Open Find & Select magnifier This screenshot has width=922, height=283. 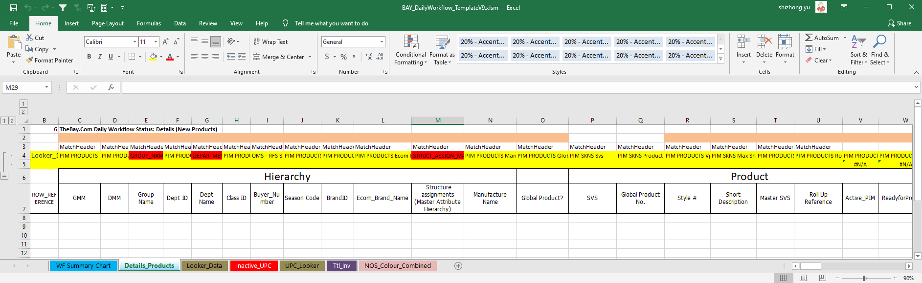[880, 50]
